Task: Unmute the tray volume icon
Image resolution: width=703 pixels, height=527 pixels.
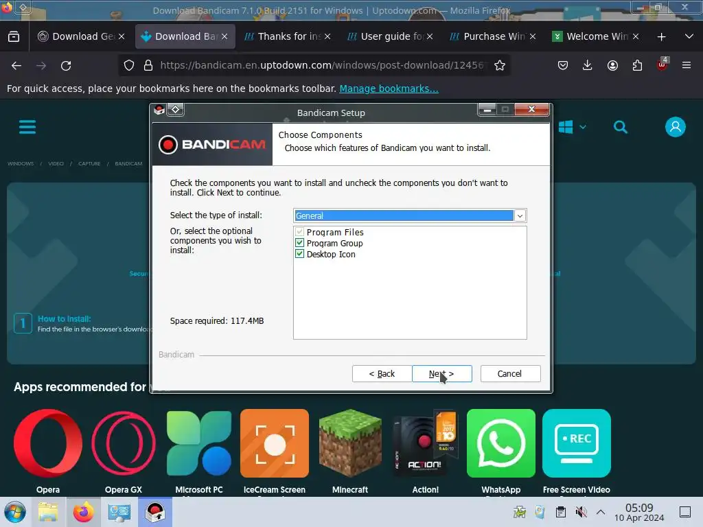Action: tap(581, 512)
